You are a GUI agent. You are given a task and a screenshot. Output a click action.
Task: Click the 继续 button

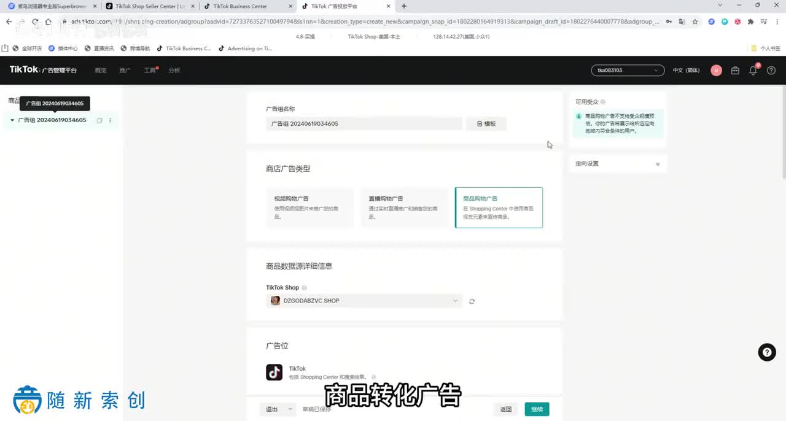point(537,409)
